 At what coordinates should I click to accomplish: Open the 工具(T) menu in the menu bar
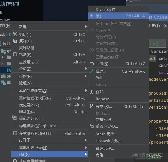(154, 26)
